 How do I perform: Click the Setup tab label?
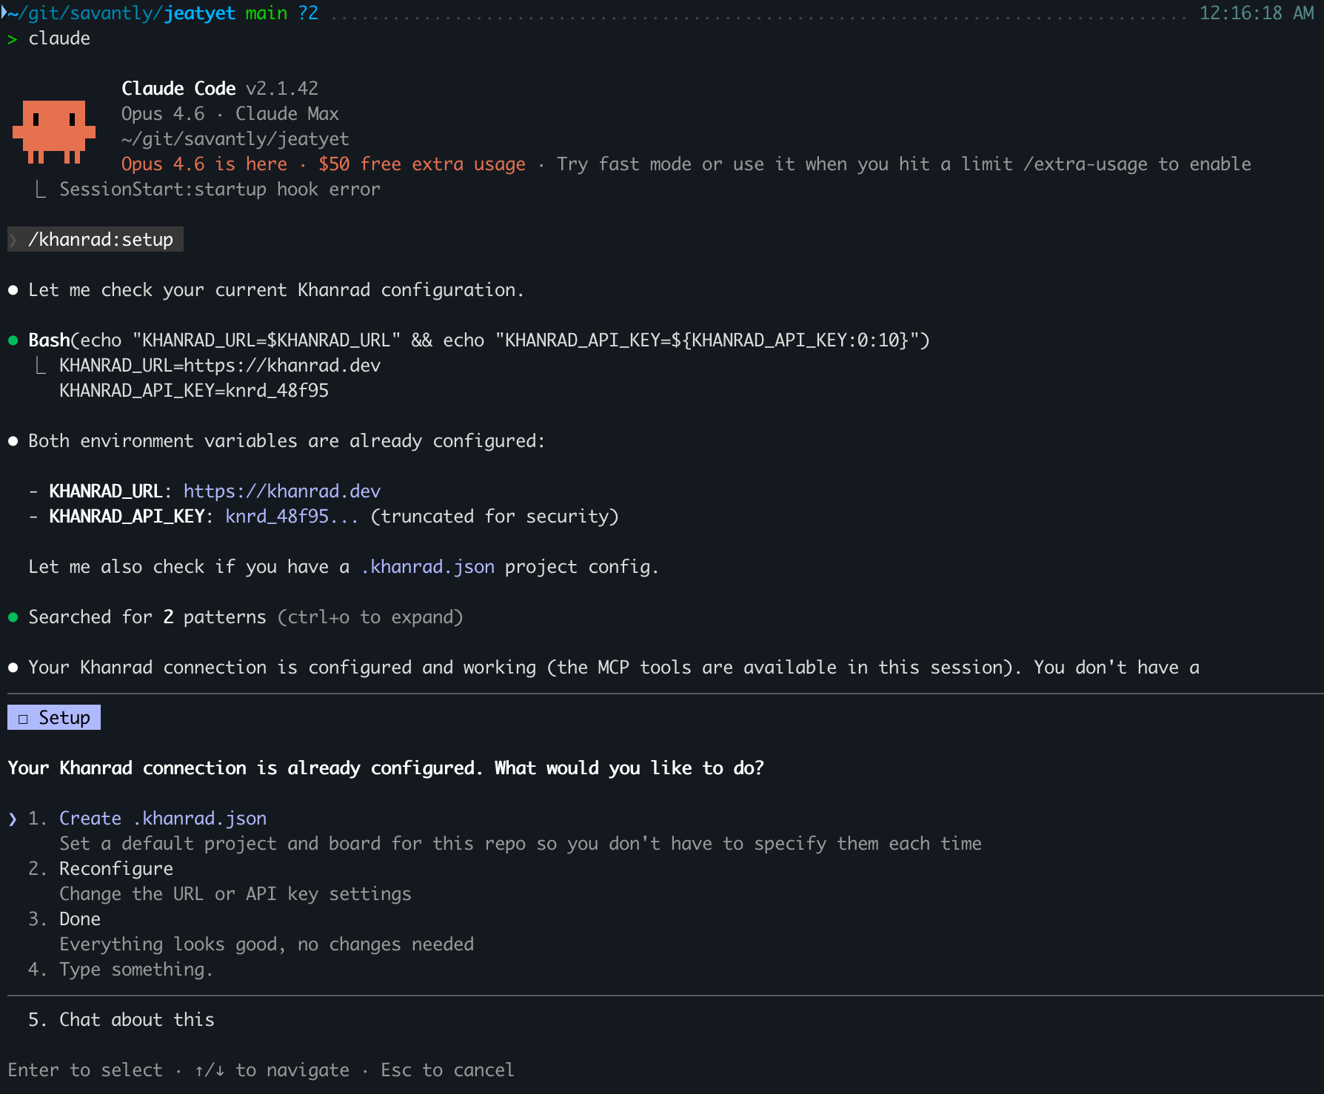[x=64, y=718]
